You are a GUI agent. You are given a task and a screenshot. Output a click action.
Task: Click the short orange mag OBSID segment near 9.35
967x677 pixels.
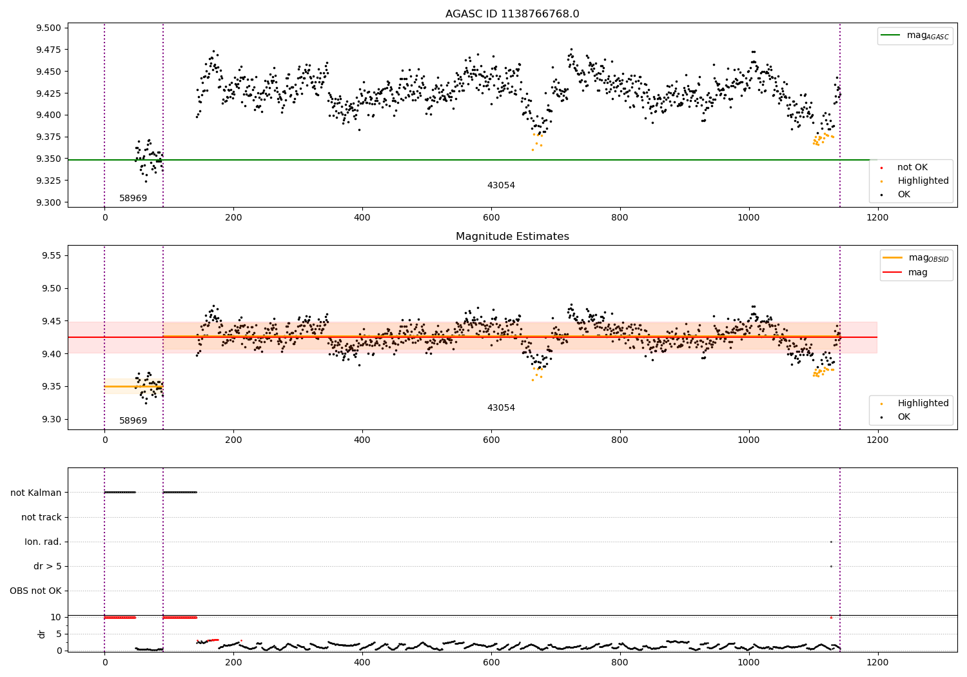133,387
